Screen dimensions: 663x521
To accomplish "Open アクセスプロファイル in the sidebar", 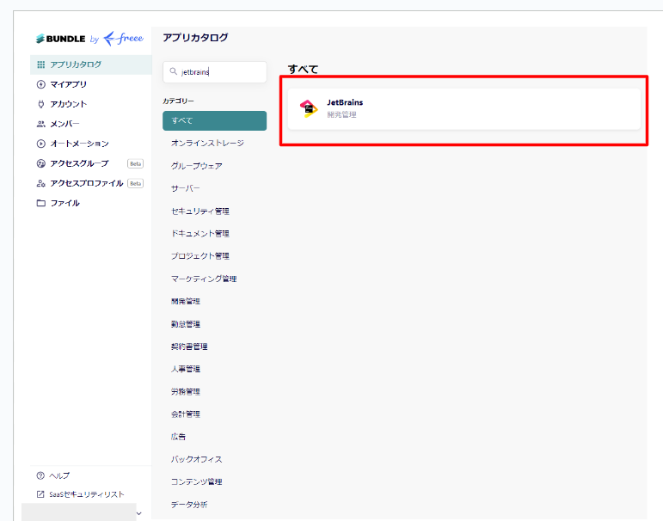I will [87, 183].
